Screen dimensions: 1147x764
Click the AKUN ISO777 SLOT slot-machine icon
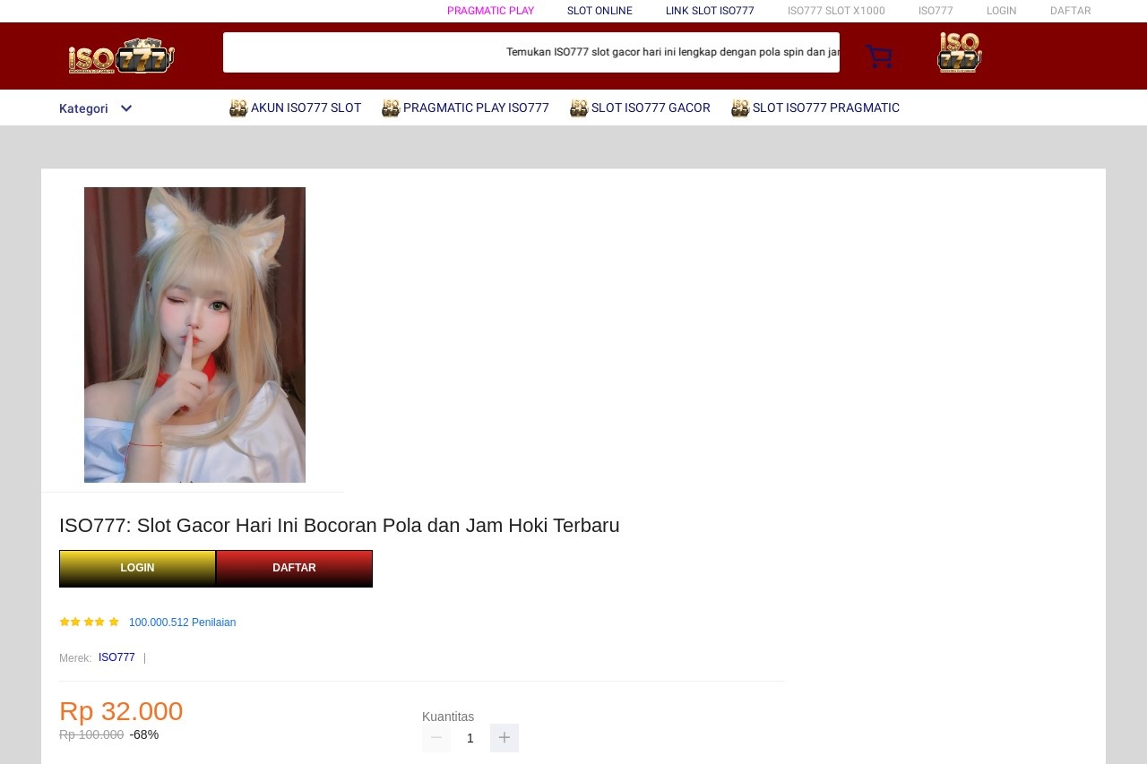pos(238,108)
